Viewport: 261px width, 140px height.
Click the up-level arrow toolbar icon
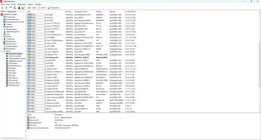(10, 8)
